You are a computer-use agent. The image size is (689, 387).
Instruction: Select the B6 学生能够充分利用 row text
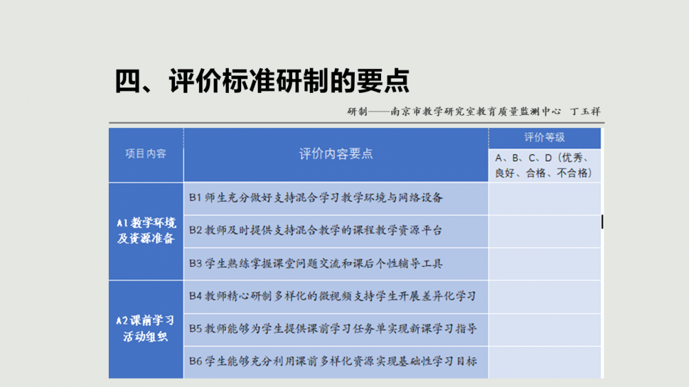tap(333, 362)
